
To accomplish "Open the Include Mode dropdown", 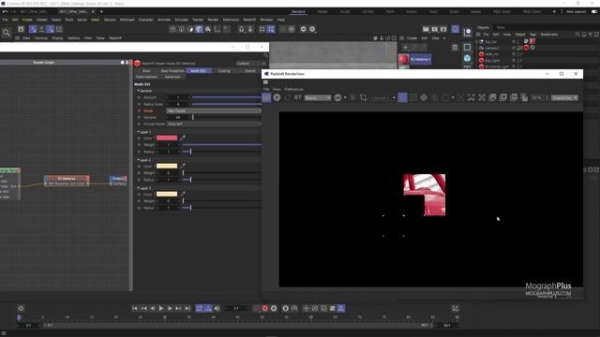I will tap(214, 124).
